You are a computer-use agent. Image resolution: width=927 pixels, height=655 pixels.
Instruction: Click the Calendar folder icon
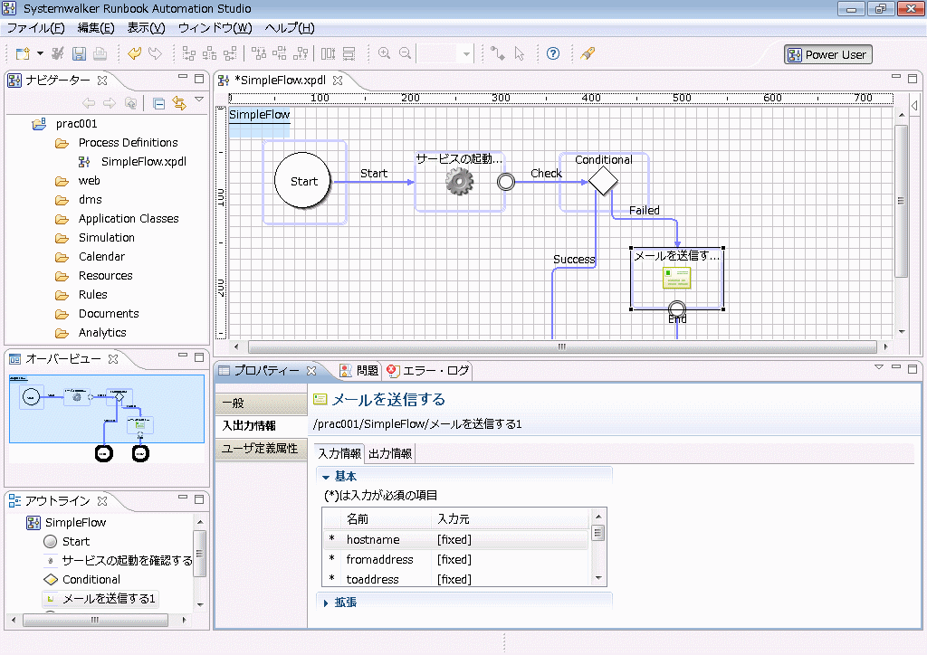pos(62,257)
